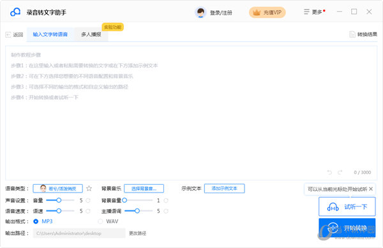Click the cloud app logo icon
Viewport: 383px width, 248px height.
pyautogui.click(x=15, y=12)
